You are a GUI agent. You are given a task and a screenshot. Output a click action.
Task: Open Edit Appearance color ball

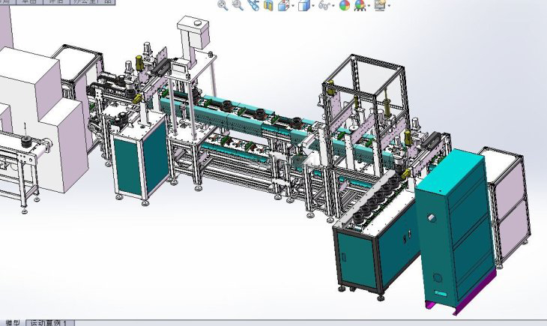(345, 5)
